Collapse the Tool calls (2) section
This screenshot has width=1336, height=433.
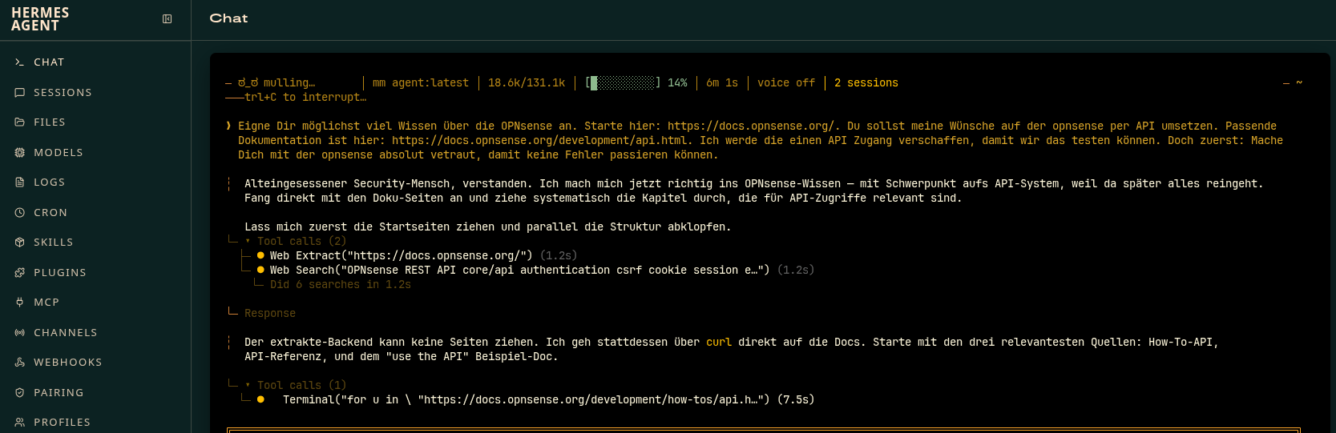295,241
